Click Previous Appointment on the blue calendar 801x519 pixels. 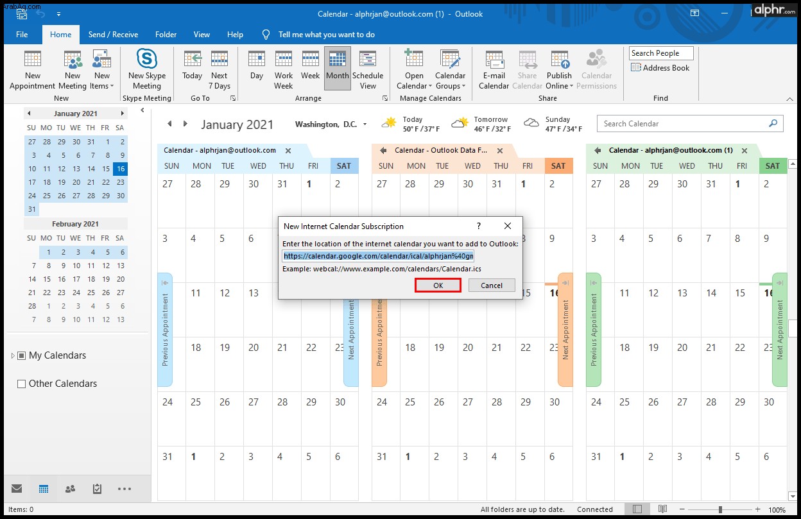165,330
